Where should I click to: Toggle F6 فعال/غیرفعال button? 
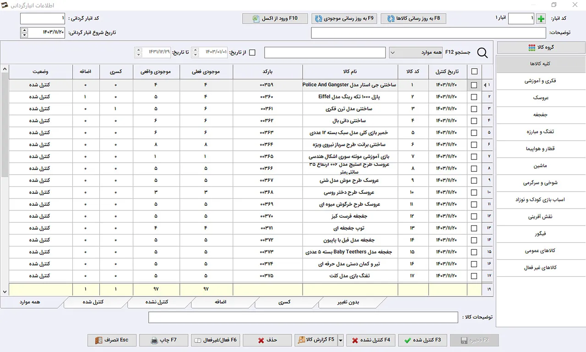tap(216, 340)
